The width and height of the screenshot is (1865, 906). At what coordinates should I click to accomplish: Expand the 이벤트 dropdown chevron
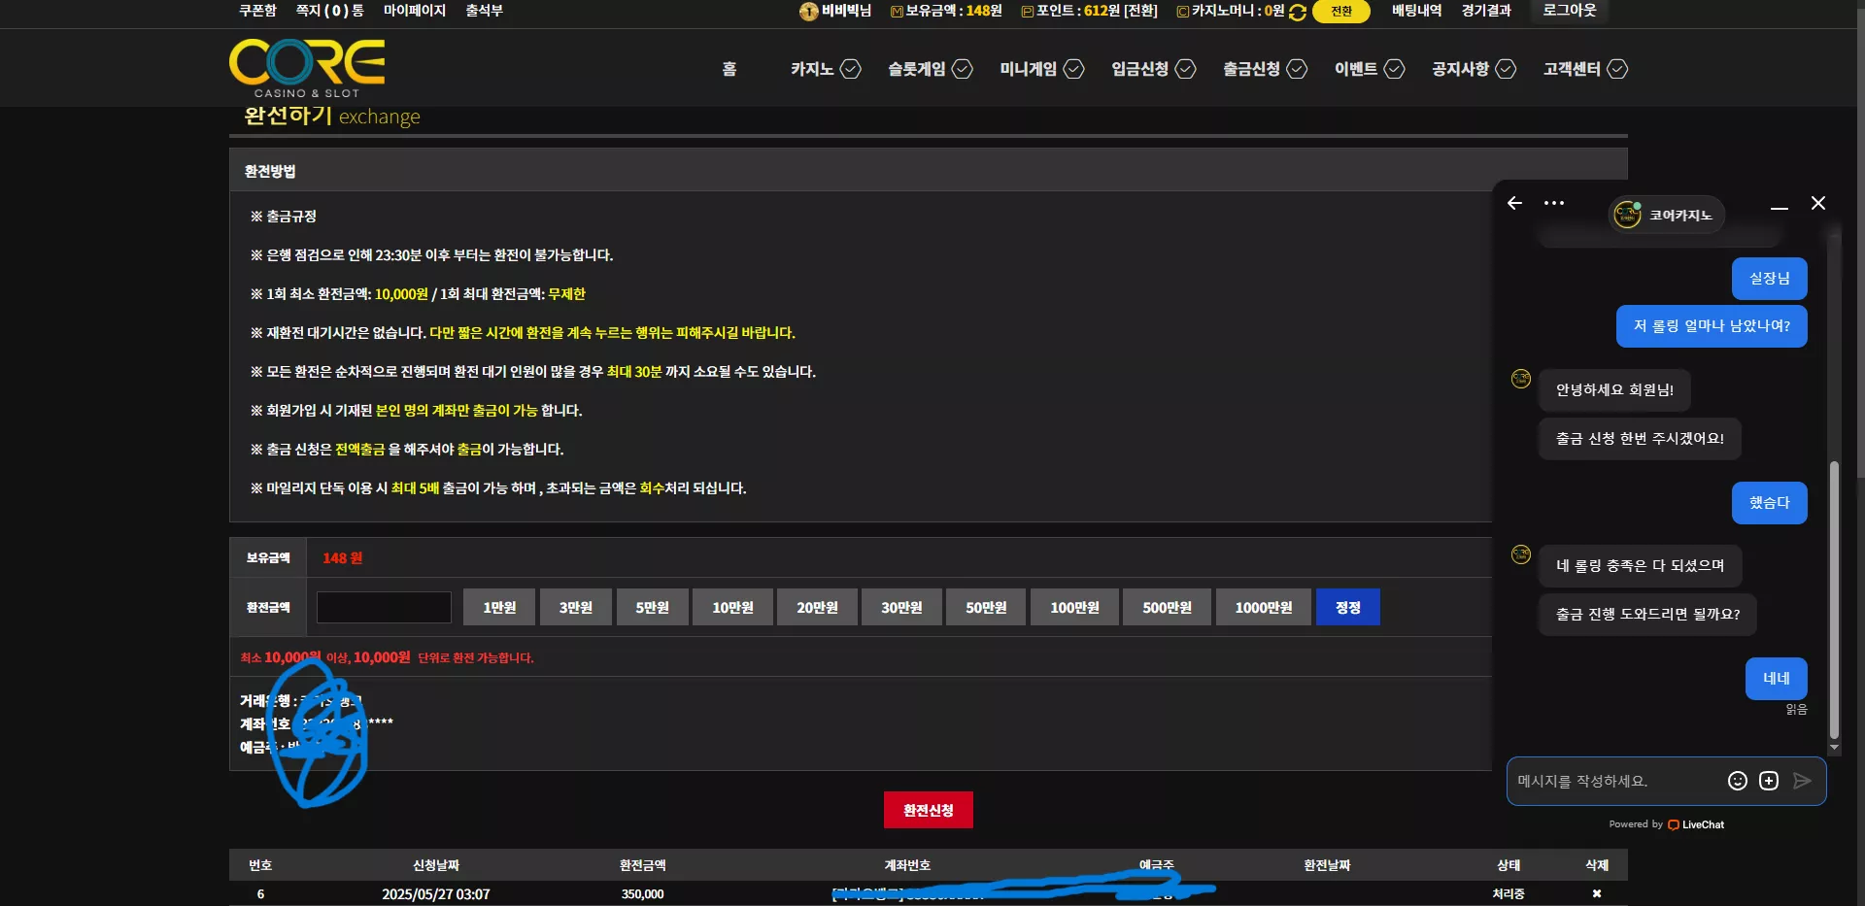click(1394, 69)
